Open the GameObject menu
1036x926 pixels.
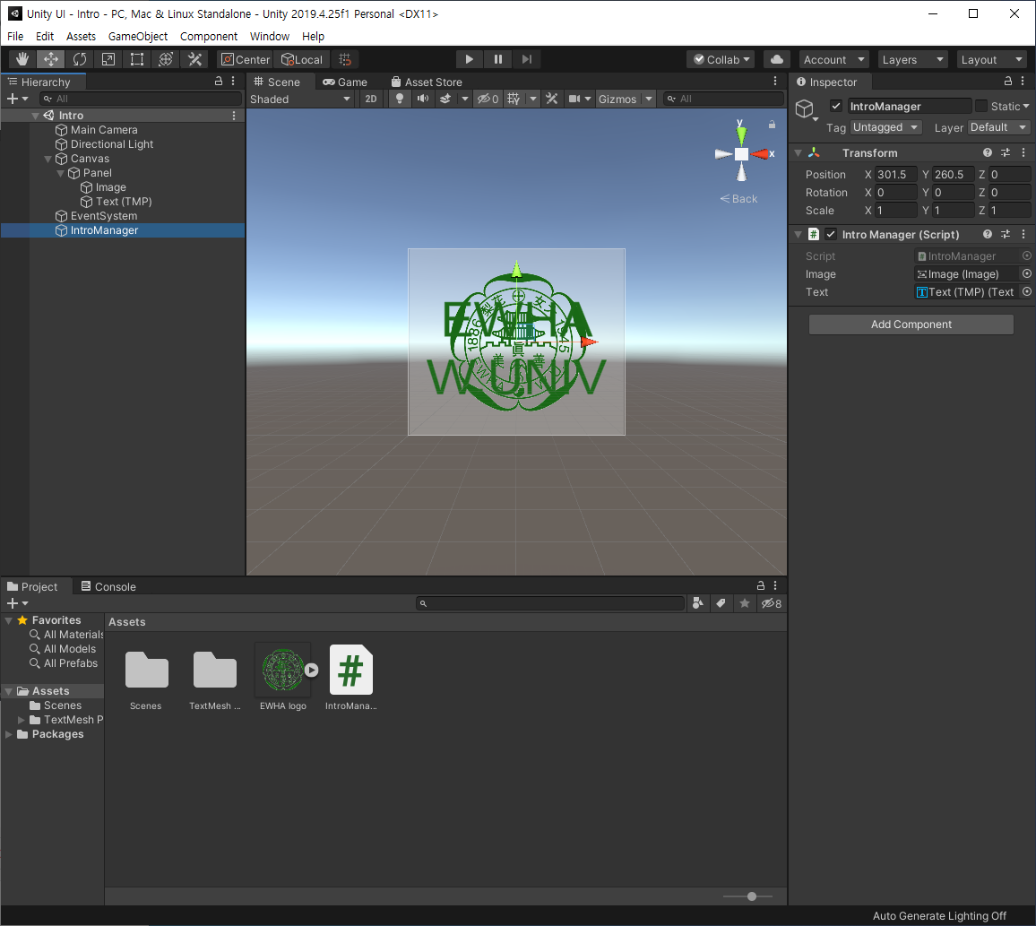pyautogui.click(x=137, y=37)
